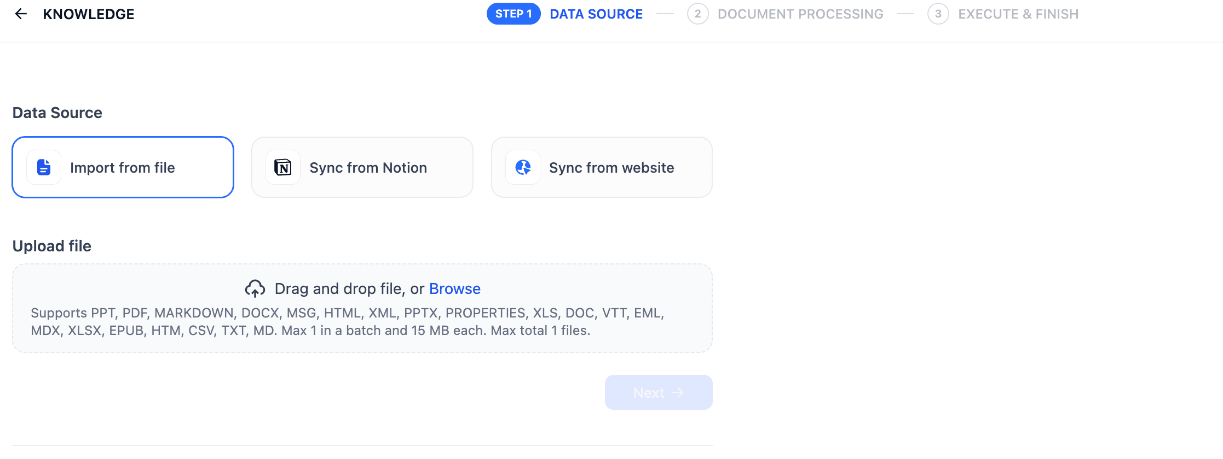Viewport: 1223px width, 459px height.
Task: Click the globe website icon
Action: [x=523, y=167]
